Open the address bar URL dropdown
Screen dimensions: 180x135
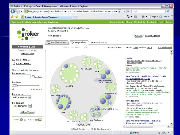pos(119,11)
